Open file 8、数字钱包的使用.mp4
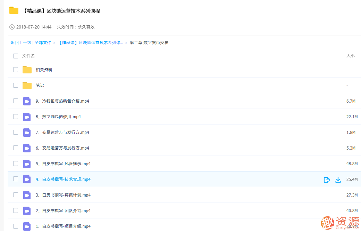This screenshot has width=361, height=231. [x=58, y=117]
